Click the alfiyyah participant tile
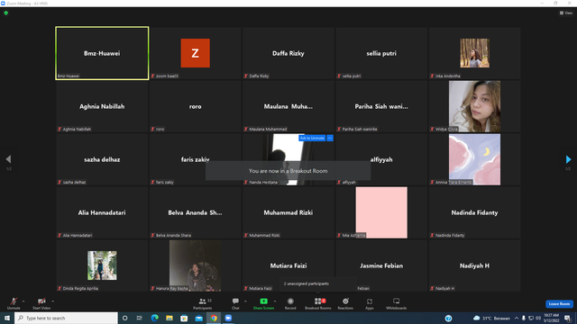The height and width of the screenshot is (324, 577). coord(381,159)
